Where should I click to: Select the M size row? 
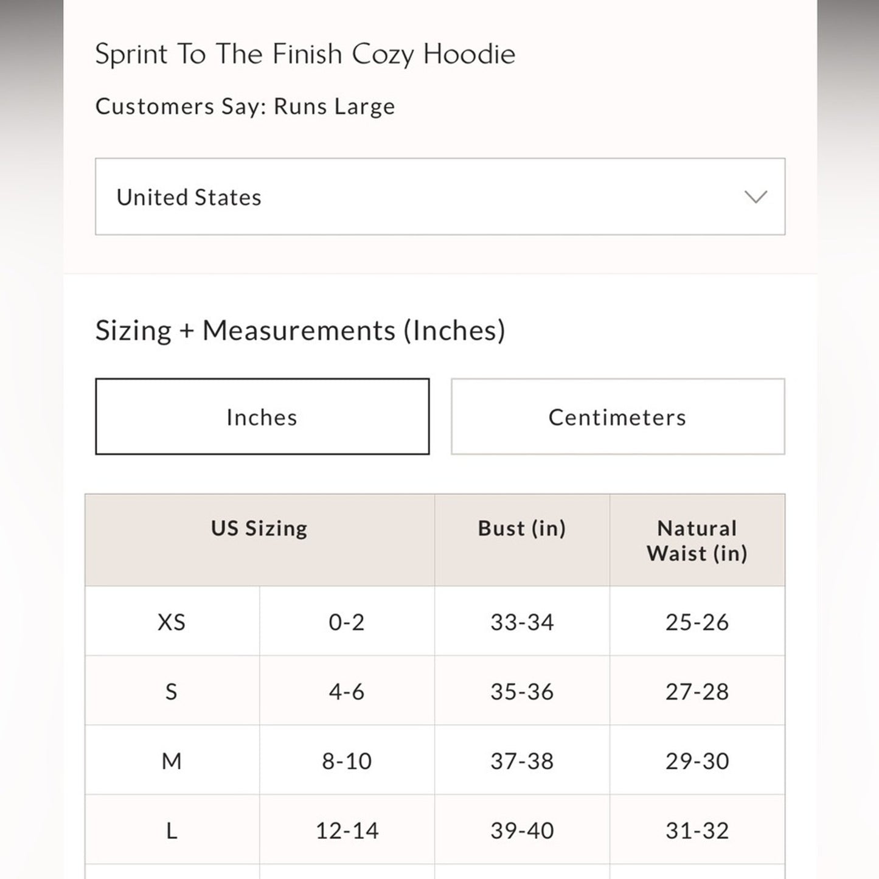coord(172,760)
